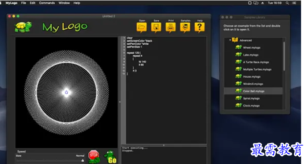
Task: Select Windmill.mylogo sample
Action: [253, 84]
